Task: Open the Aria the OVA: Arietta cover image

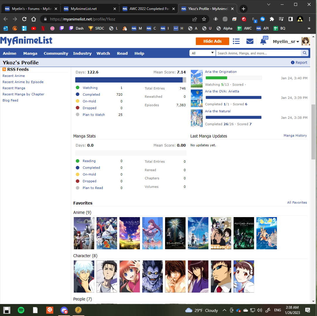Action: tap(196, 98)
